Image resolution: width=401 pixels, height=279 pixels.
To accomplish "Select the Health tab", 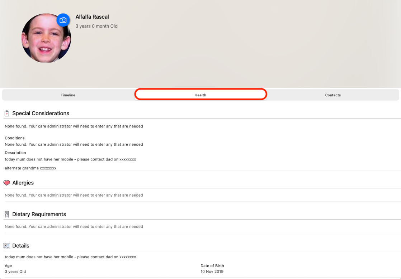I will coord(200,95).
